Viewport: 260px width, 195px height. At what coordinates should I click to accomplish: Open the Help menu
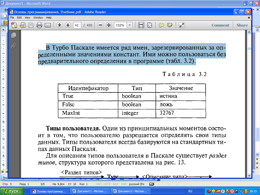pyautogui.click(x=48, y=18)
